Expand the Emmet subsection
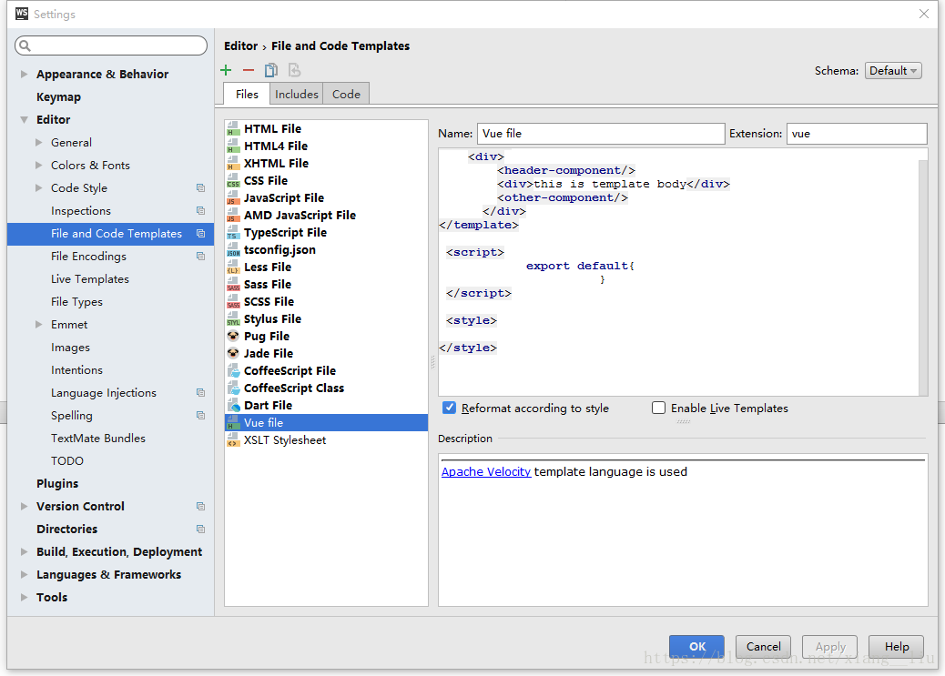Screen dimensions: 945x676 (x=39, y=324)
